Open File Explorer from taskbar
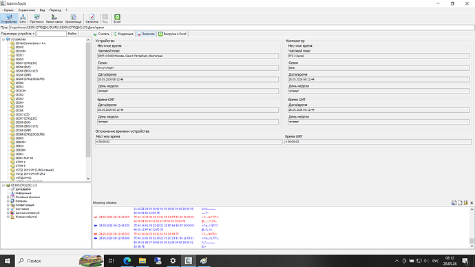This screenshot has width=475, height=267. tap(142, 261)
